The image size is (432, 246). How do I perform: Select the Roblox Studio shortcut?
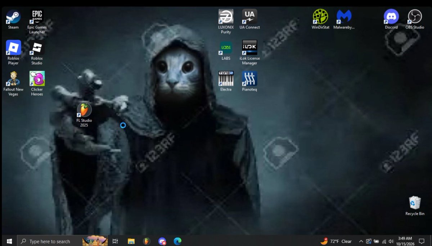point(37,53)
